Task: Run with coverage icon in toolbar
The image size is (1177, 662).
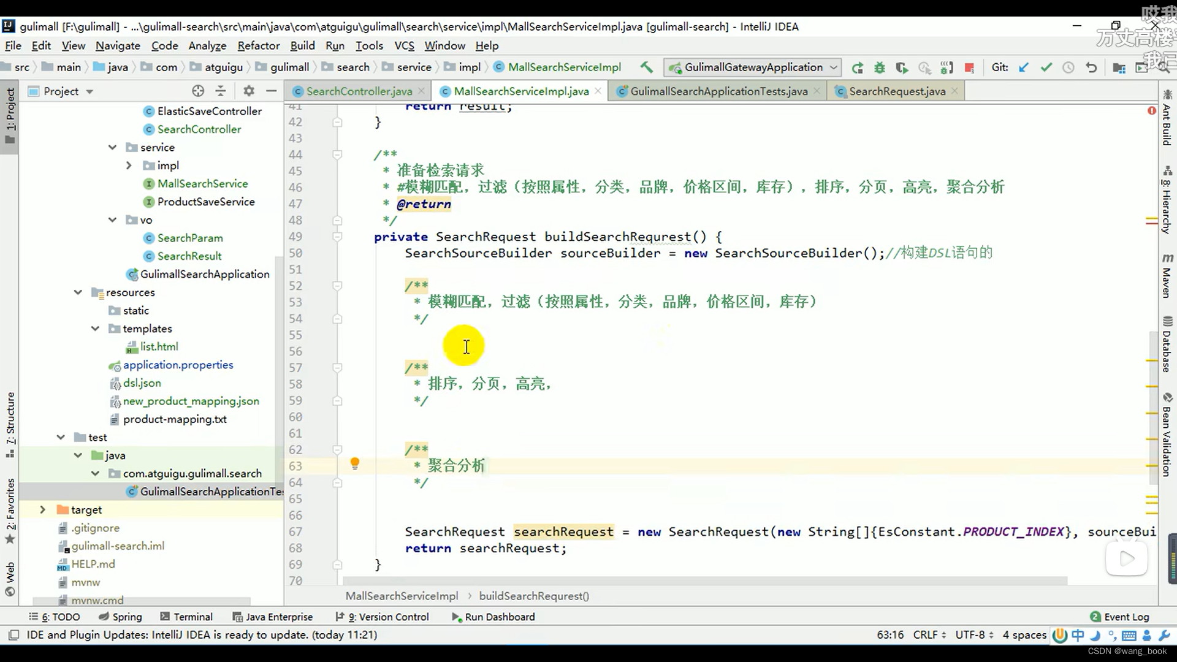Action: (x=901, y=67)
